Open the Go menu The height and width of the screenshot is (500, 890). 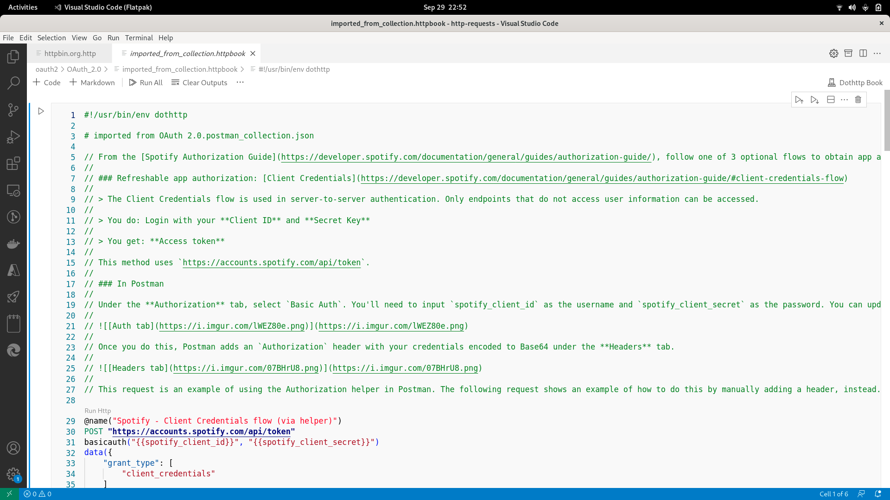point(97,38)
